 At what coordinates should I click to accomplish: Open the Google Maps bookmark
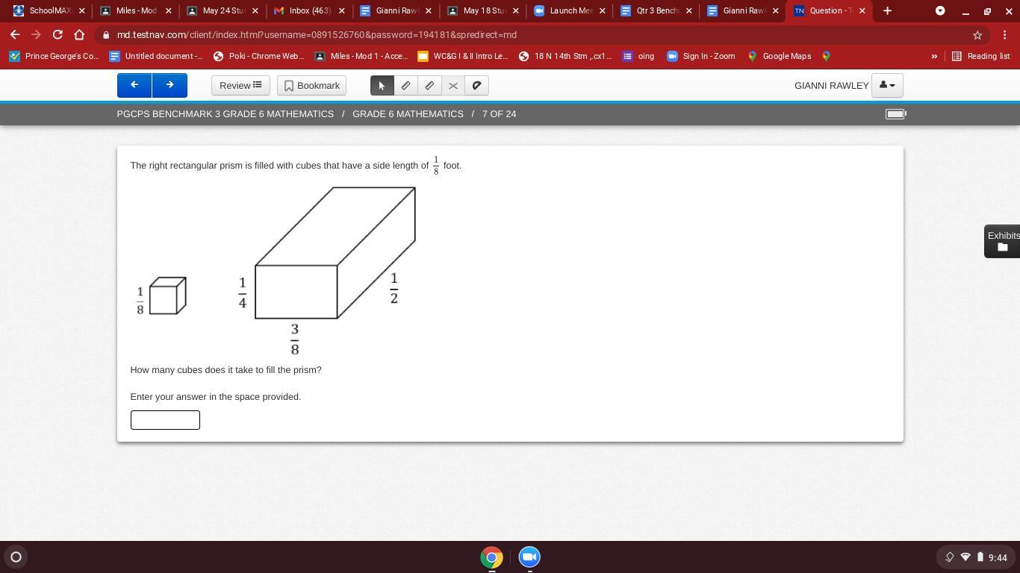click(x=779, y=56)
